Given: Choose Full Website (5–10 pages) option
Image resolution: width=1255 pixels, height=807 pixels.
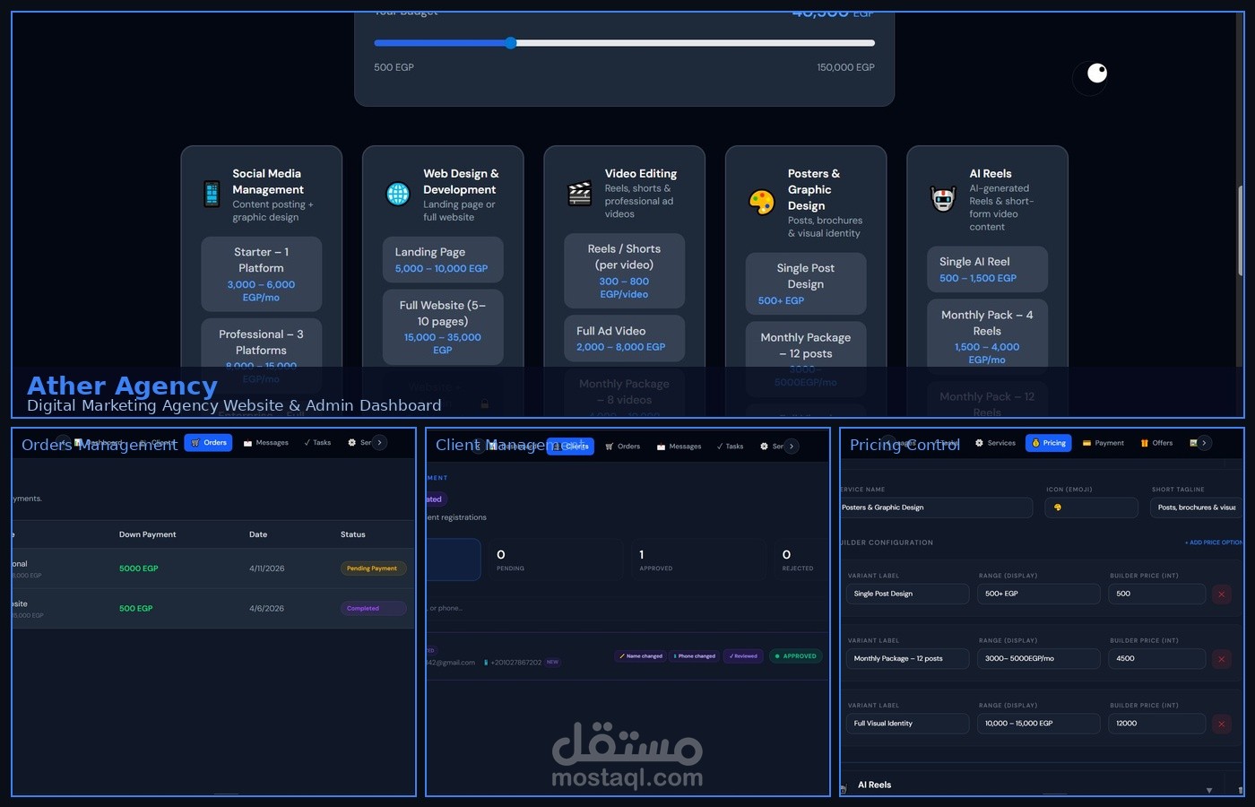Looking at the screenshot, I should [443, 326].
